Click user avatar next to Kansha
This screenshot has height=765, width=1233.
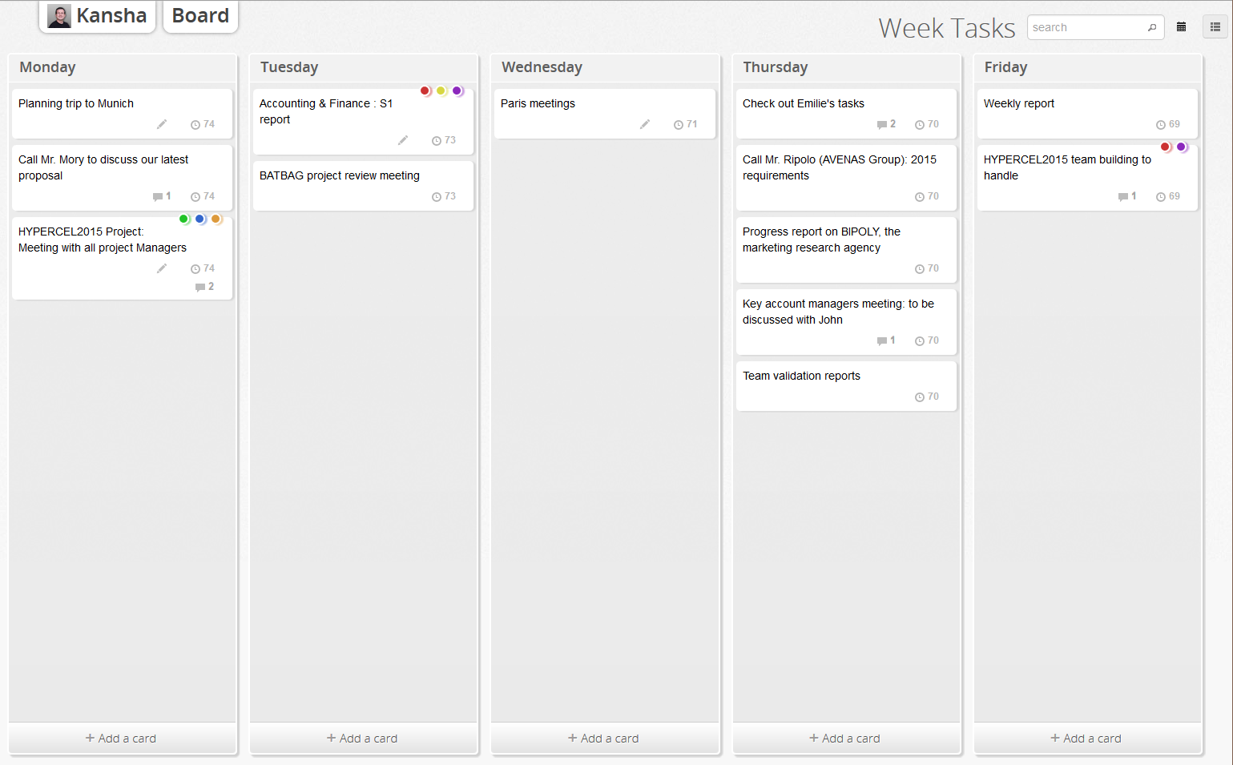[59, 16]
